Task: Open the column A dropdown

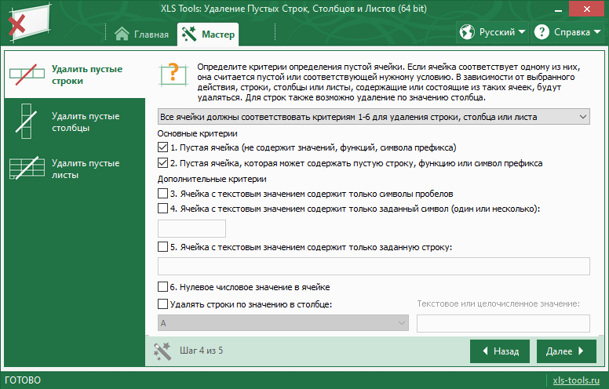Action: tap(283, 323)
